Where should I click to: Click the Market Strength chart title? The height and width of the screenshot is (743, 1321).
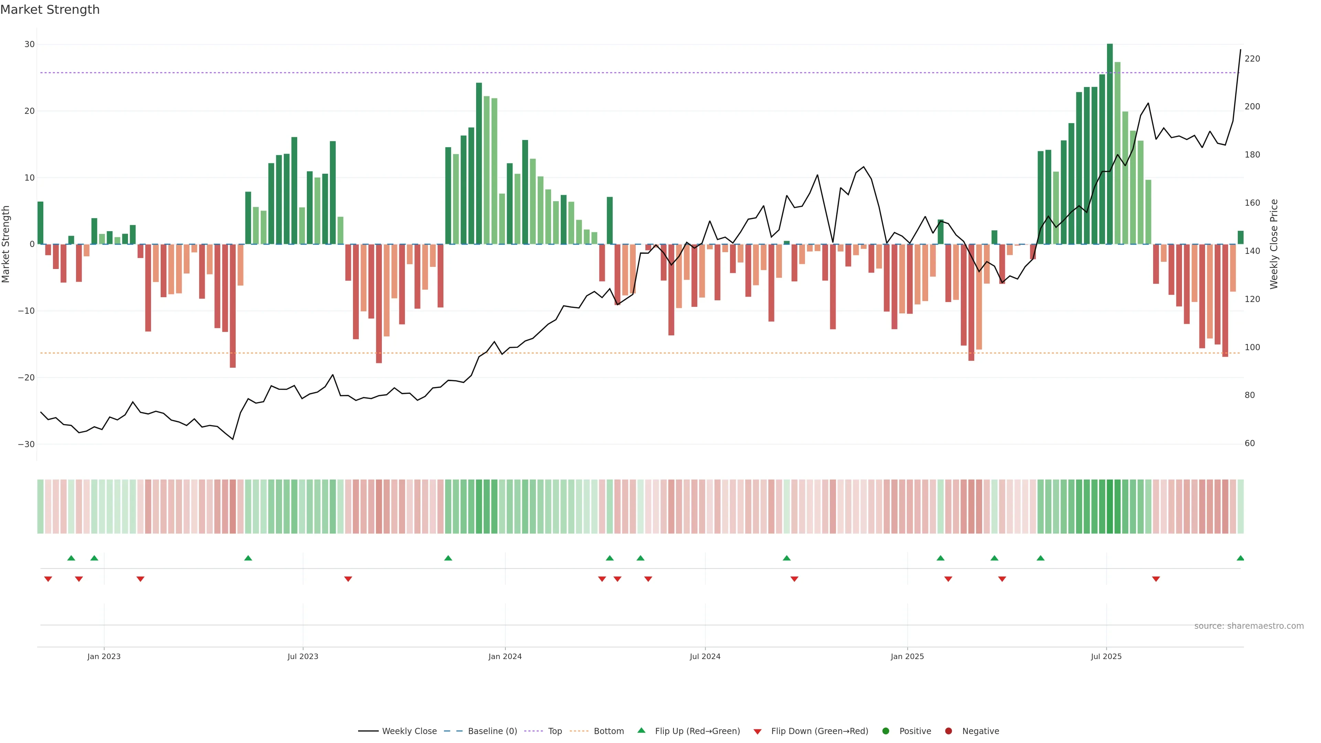50,10
